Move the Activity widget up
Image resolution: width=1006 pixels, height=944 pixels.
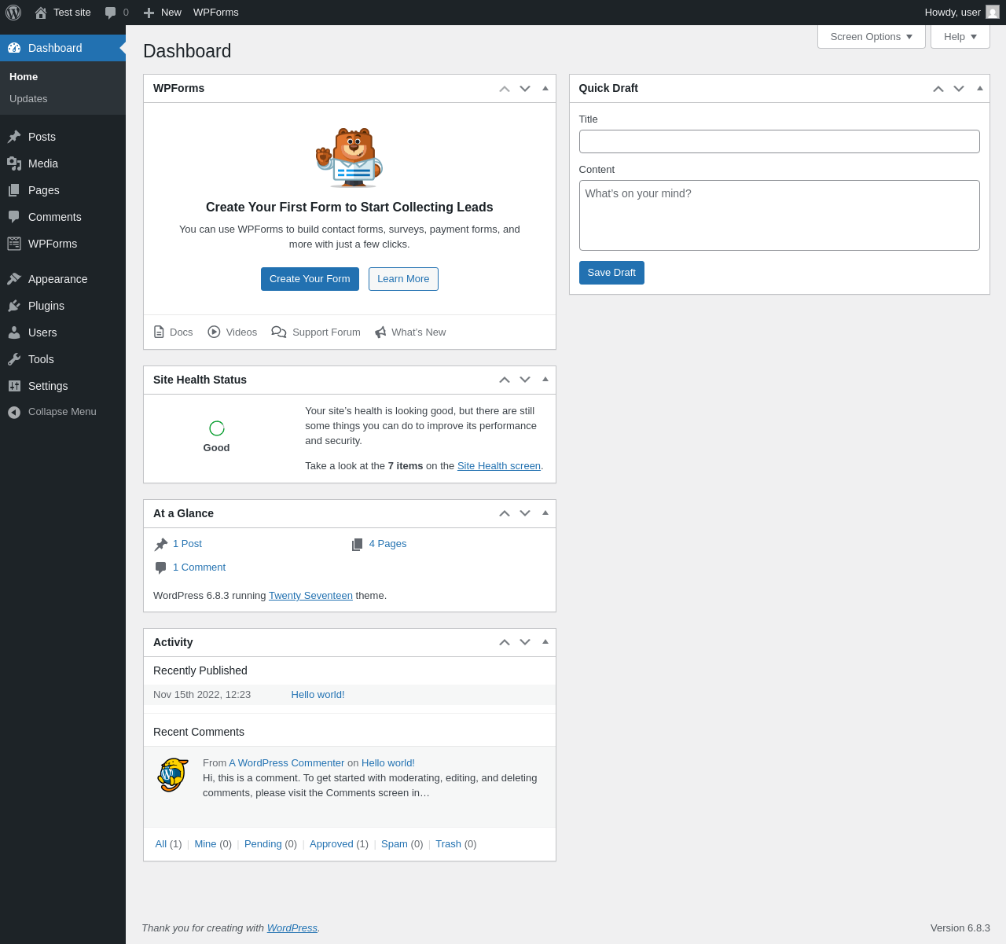[505, 642]
